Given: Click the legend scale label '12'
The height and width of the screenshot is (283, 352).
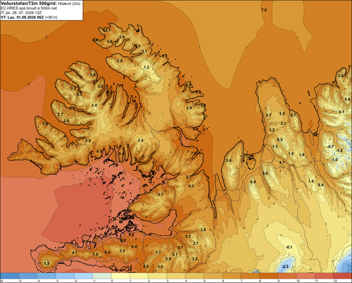Looking at the screenshot, I should point(335,281).
